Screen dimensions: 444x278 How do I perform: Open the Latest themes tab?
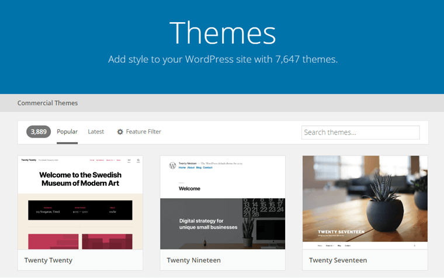click(x=96, y=132)
